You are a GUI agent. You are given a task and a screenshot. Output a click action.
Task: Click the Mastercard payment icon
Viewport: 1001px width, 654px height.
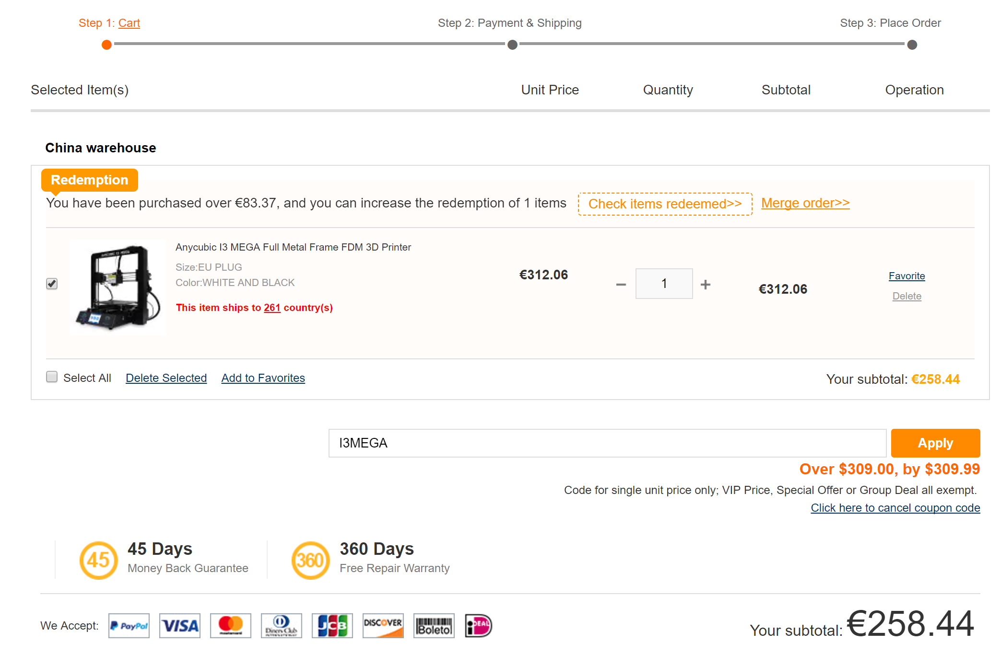coord(230,625)
